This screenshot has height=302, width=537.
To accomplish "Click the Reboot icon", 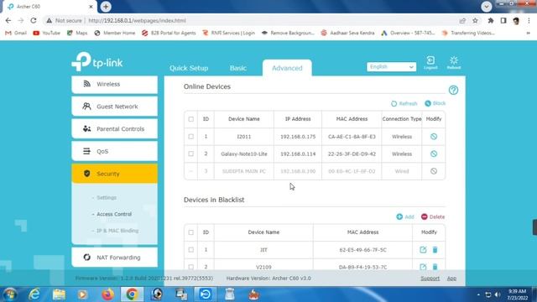I will [x=454, y=63].
